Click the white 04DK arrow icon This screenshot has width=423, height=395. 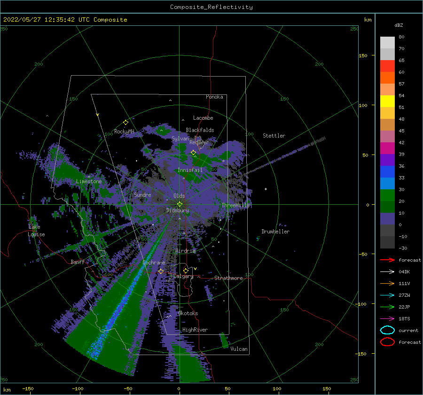click(387, 271)
